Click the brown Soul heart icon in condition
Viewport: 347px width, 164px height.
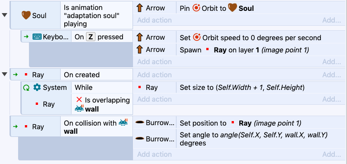[26, 15]
